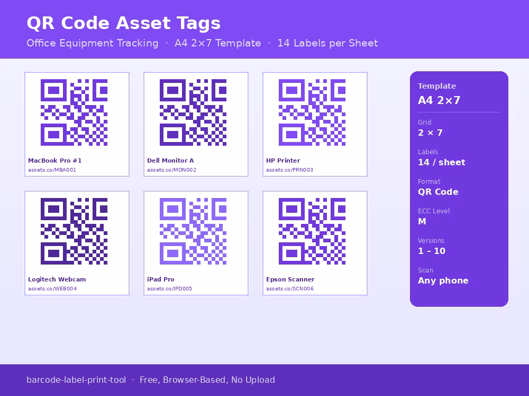Select the 'MacBook Pro #1' label title
This screenshot has width=529, height=396.
tap(54, 161)
